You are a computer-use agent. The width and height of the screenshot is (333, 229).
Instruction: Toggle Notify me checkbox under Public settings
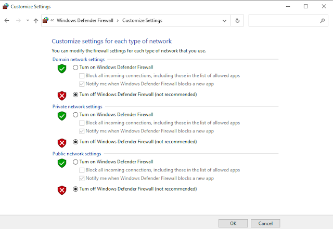(x=82, y=179)
